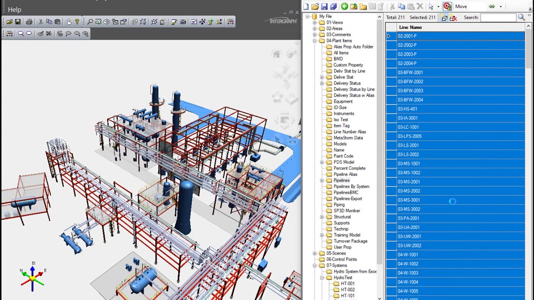Viewport: 534px width, 300px height.
Task: Select the Turnover Package folder
Action: pyautogui.click(x=350, y=241)
